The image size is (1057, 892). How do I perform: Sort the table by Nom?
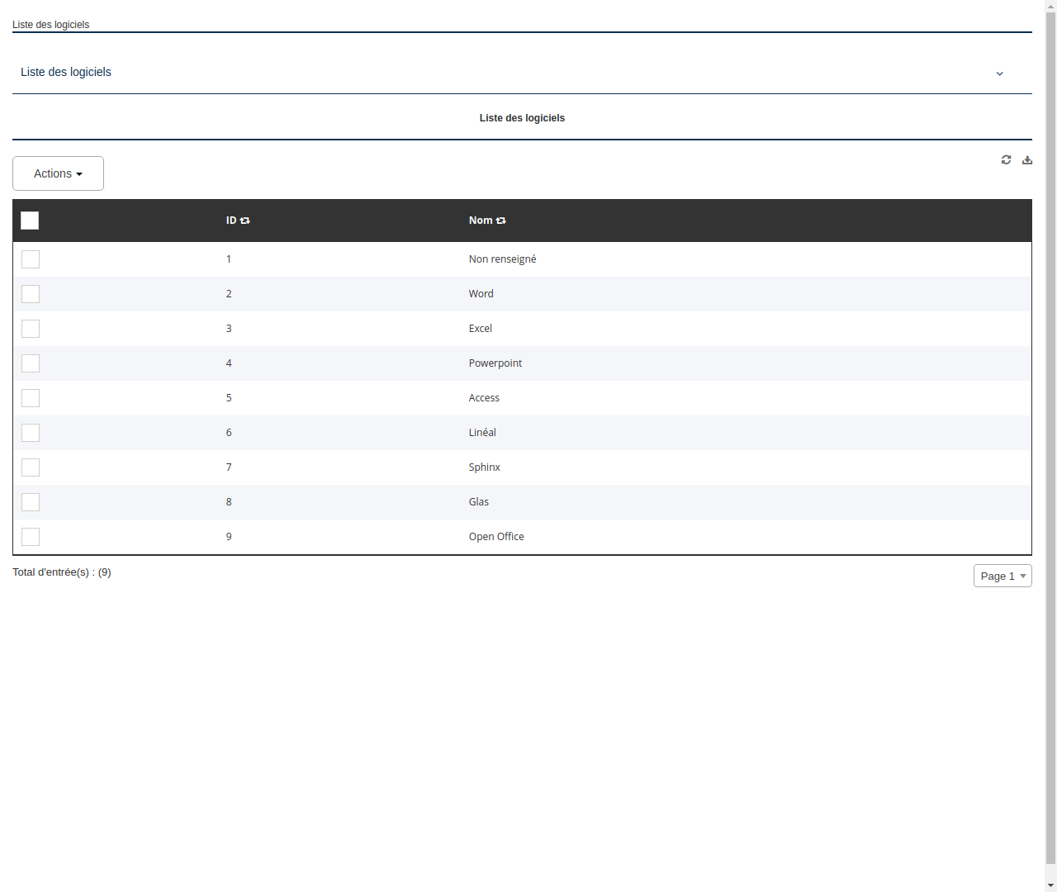pyautogui.click(x=487, y=221)
